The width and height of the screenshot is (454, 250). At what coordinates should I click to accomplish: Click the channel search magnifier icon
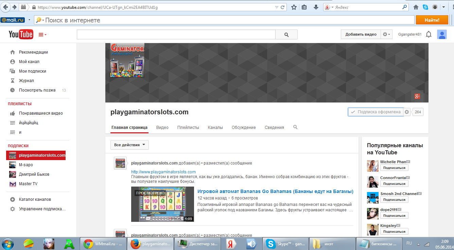[x=295, y=127]
